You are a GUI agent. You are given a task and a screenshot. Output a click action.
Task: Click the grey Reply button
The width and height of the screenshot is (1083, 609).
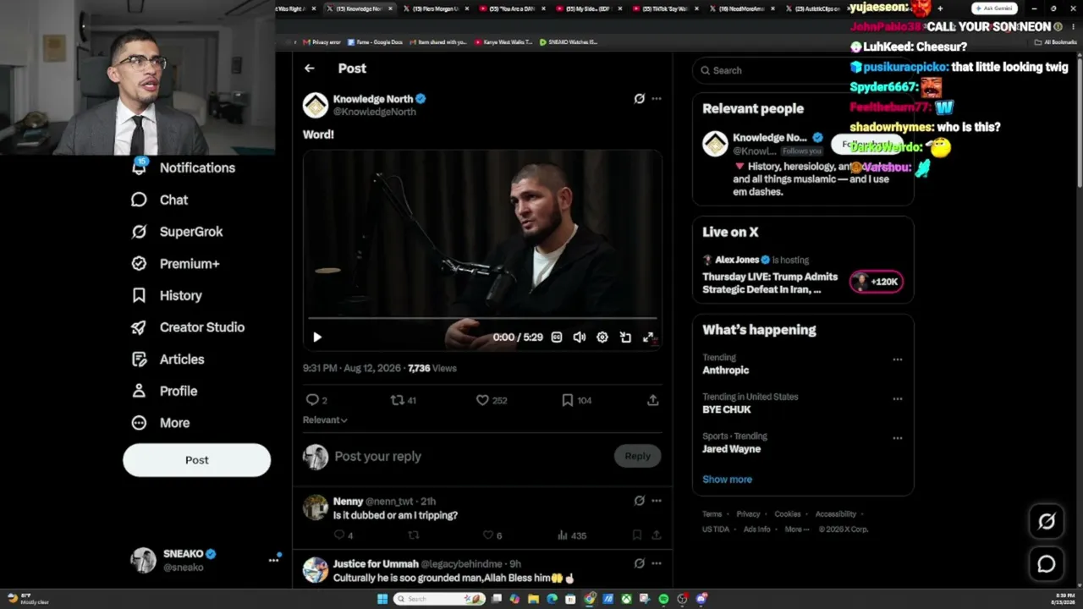(x=638, y=456)
